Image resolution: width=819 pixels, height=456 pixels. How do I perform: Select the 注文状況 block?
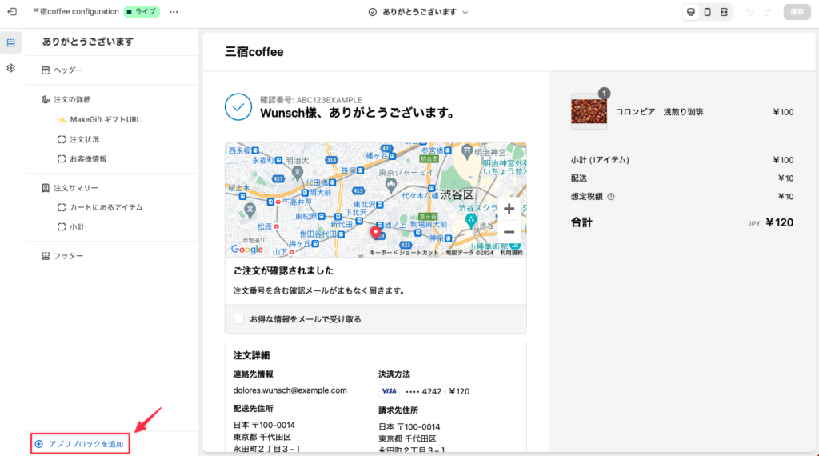84,139
